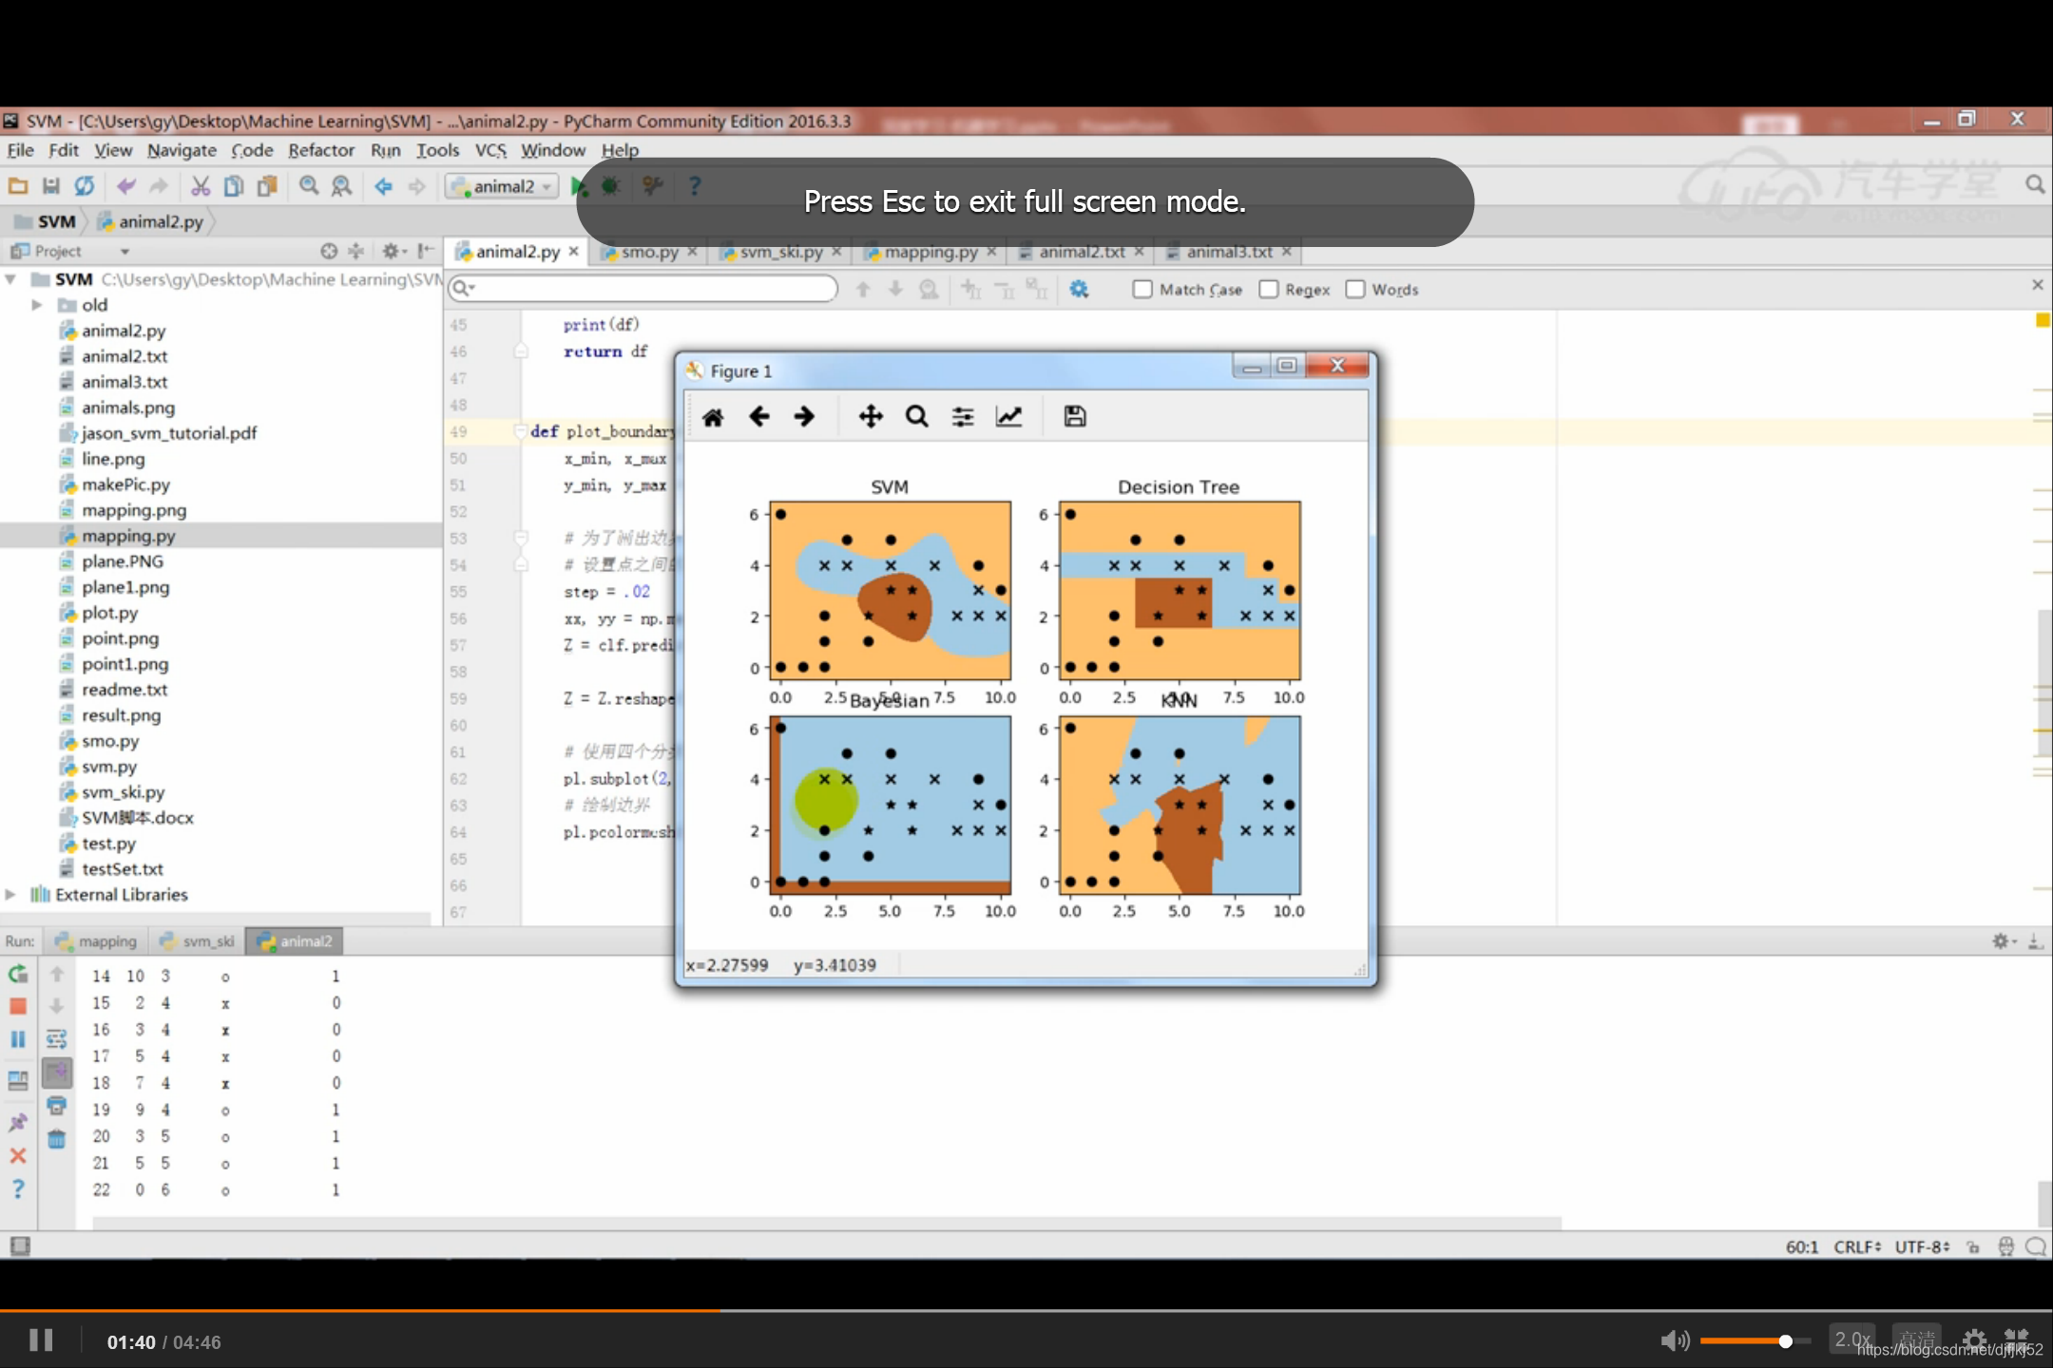Click the SVM subplot in Figure 1

click(x=890, y=590)
